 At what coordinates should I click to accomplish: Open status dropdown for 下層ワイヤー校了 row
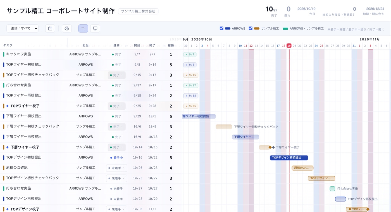point(116,147)
